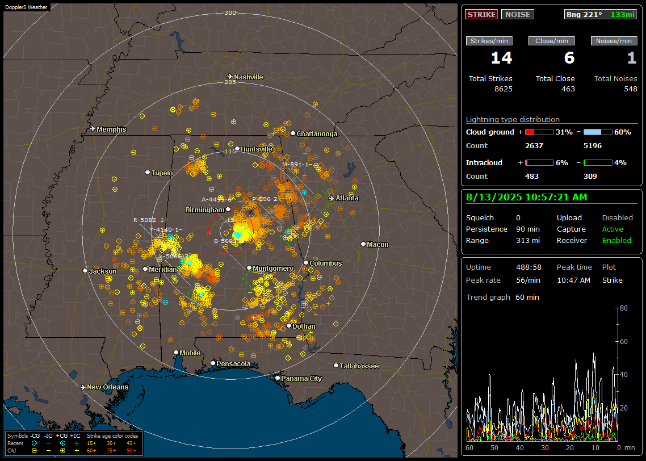Click the Montgomery city dot
The image size is (646, 461).
coord(249,268)
